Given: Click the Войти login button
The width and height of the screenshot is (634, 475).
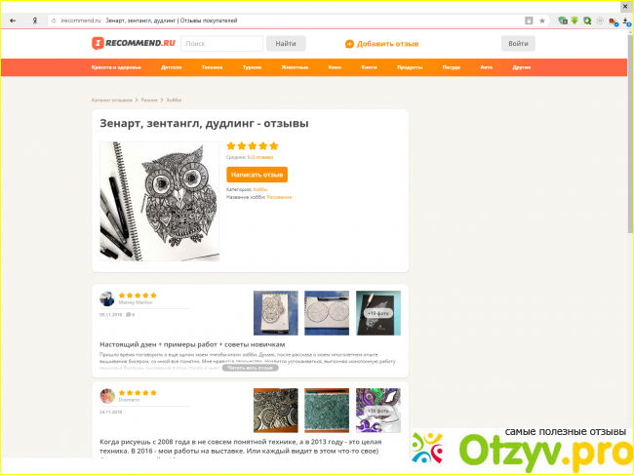Looking at the screenshot, I should [518, 44].
